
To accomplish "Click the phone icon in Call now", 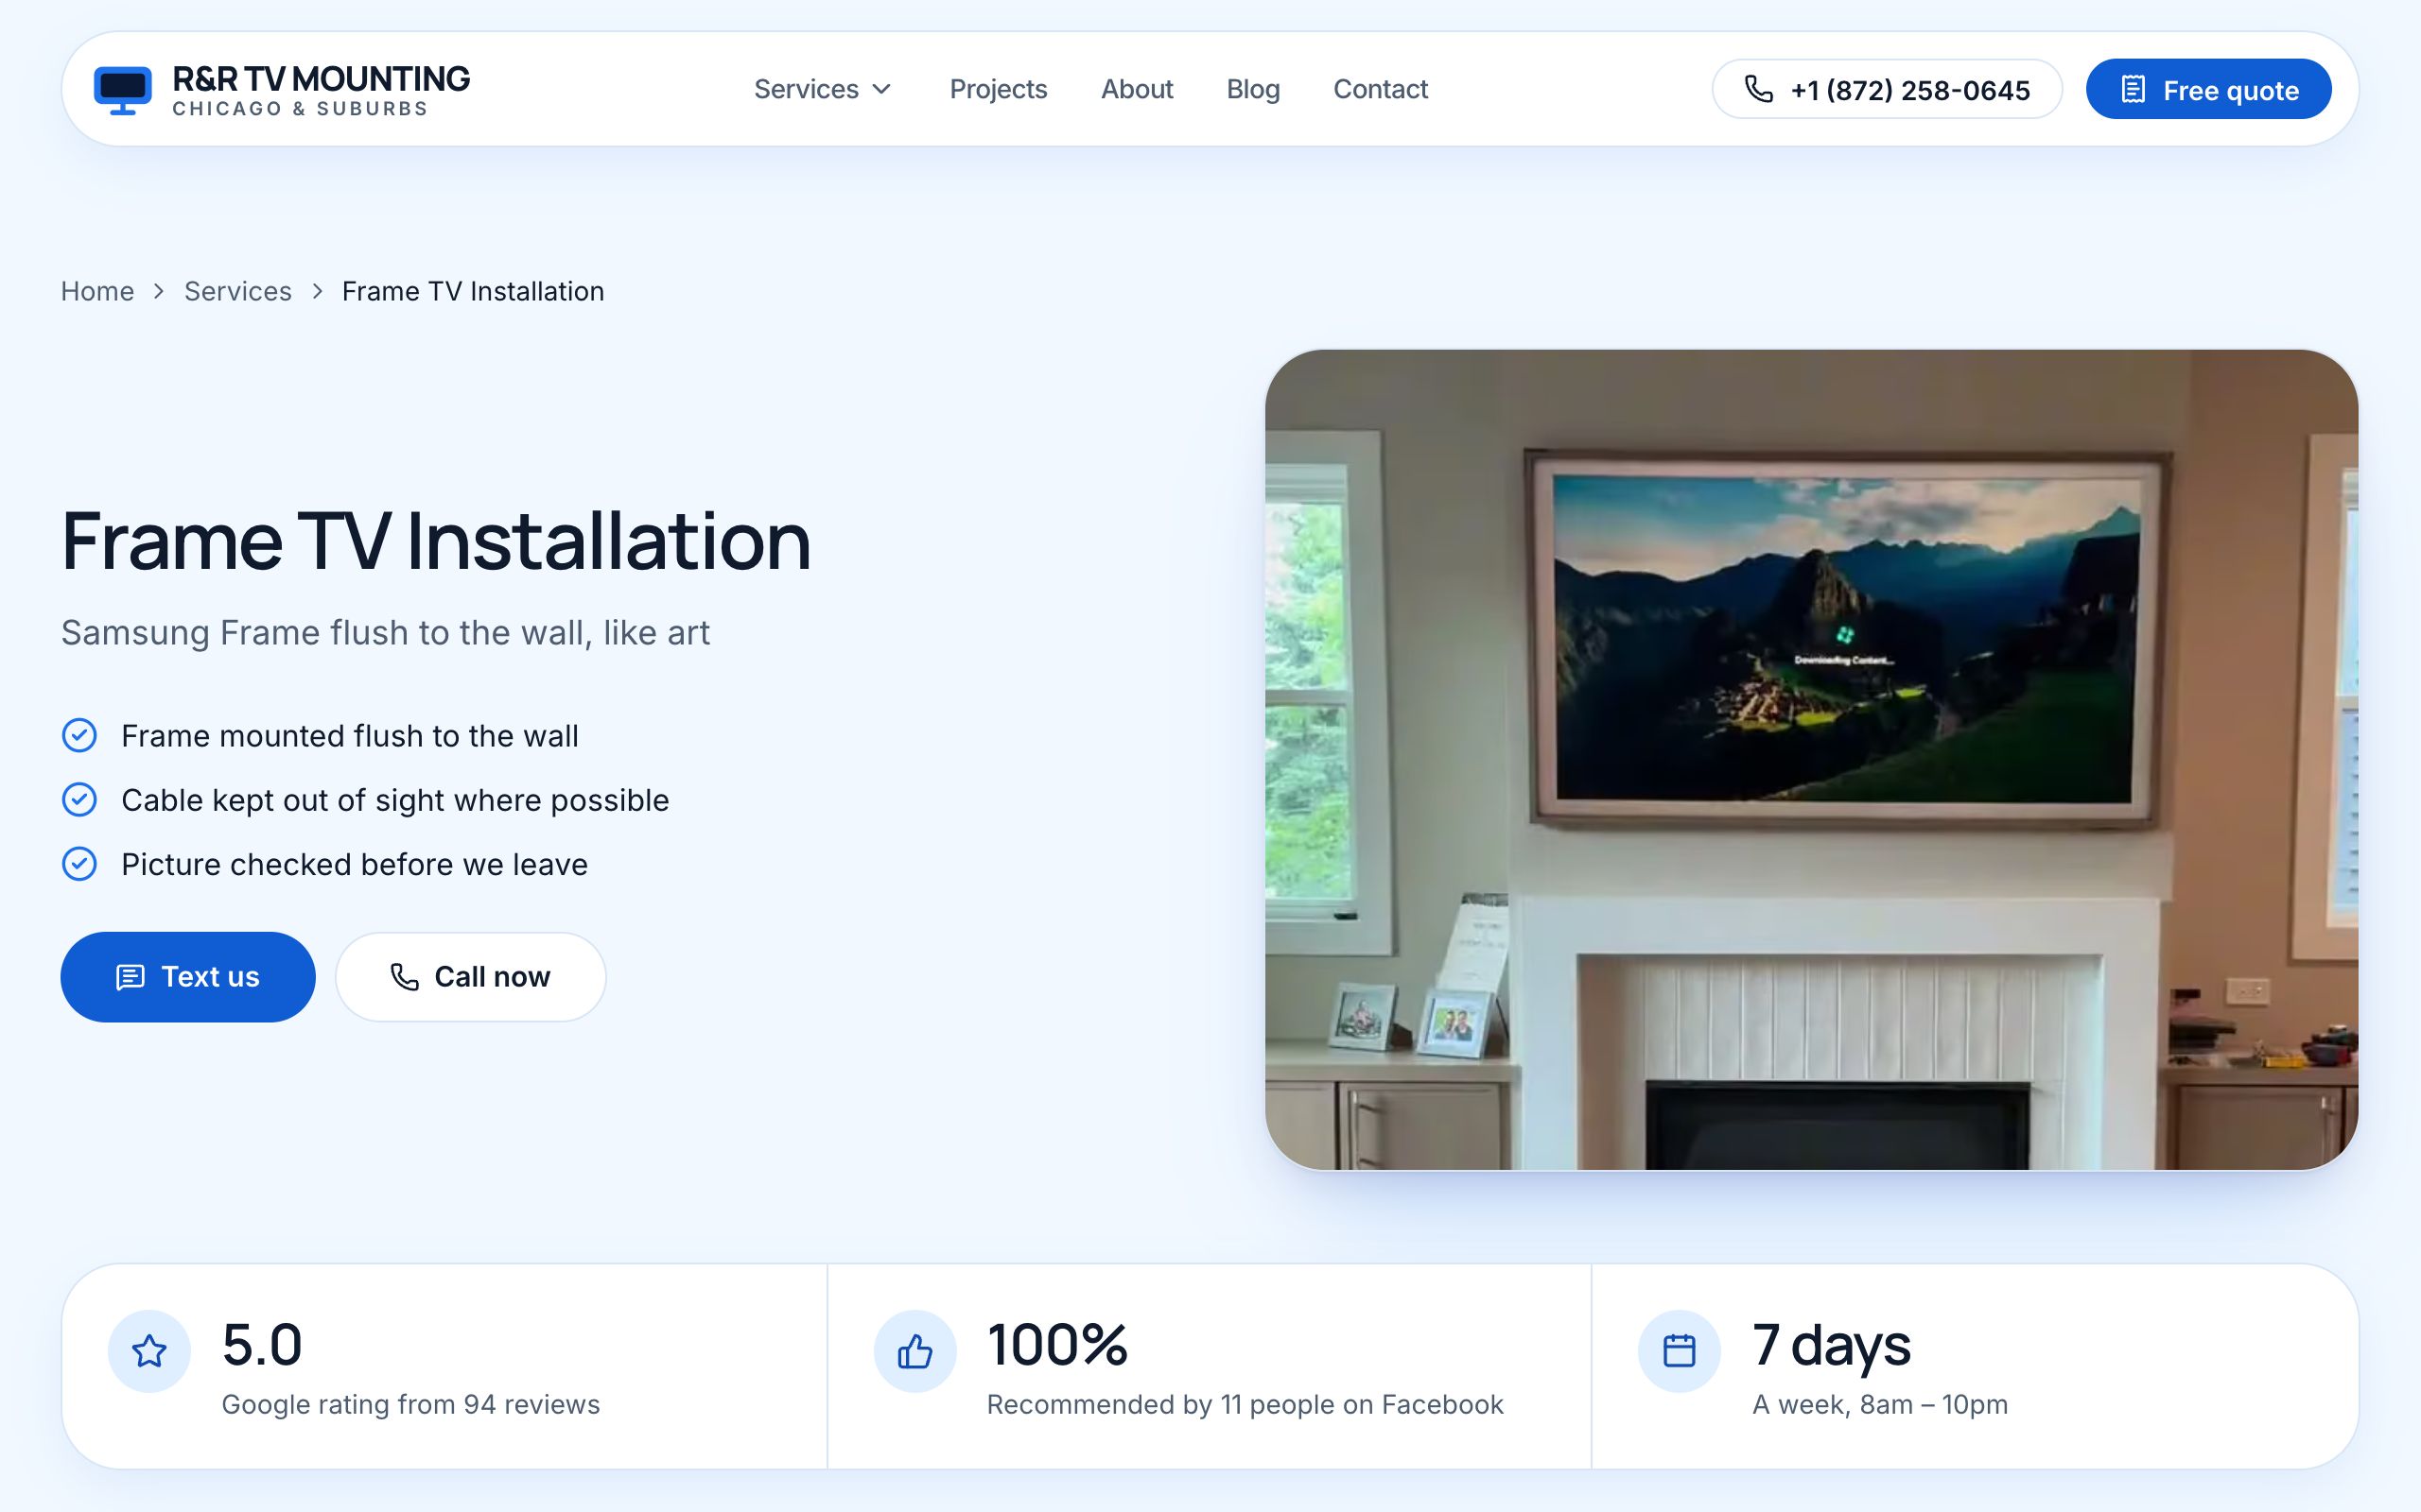I will click(404, 977).
